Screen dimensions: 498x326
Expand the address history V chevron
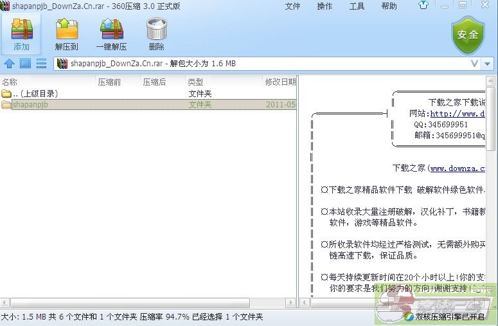pos(474,64)
